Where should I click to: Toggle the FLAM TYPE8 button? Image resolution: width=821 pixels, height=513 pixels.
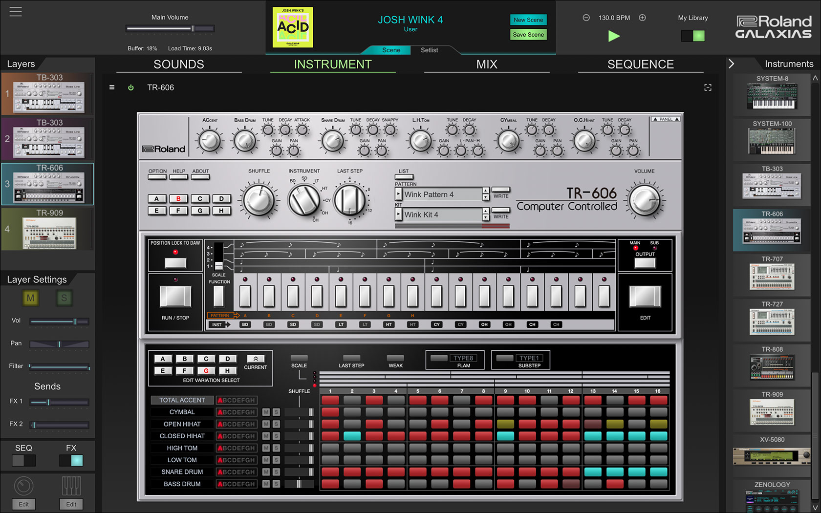pyautogui.click(x=439, y=358)
